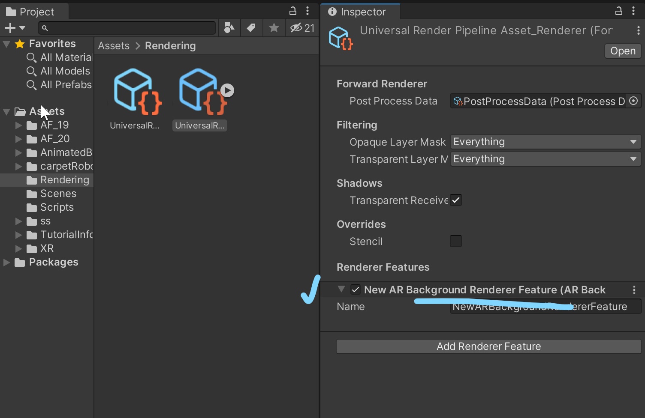Click the save search star icon
This screenshot has width=645, height=418.
point(274,28)
